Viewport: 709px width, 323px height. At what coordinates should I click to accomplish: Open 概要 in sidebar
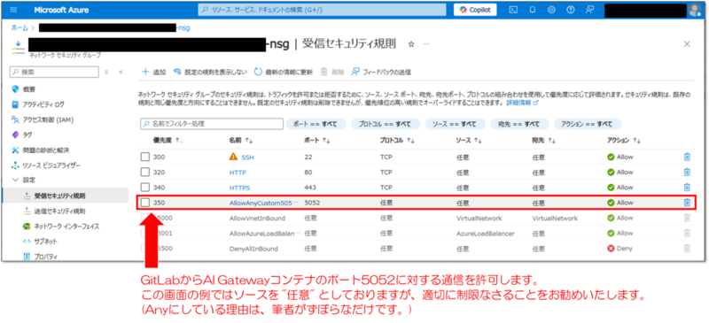pyautogui.click(x=29, y=89)
